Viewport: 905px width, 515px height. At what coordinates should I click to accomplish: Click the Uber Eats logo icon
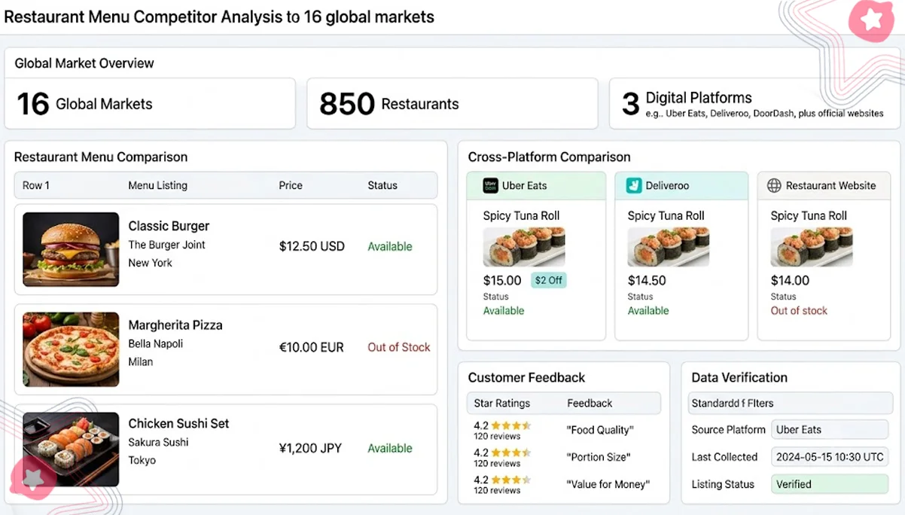pyautogui.click(x=490, y=185)
